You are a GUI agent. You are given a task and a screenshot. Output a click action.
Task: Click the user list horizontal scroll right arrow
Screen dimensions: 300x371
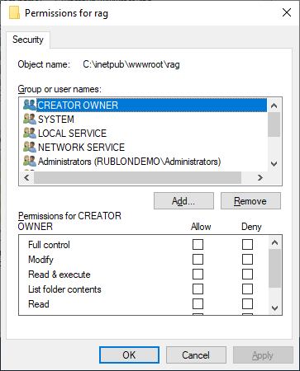click(260, 178)
